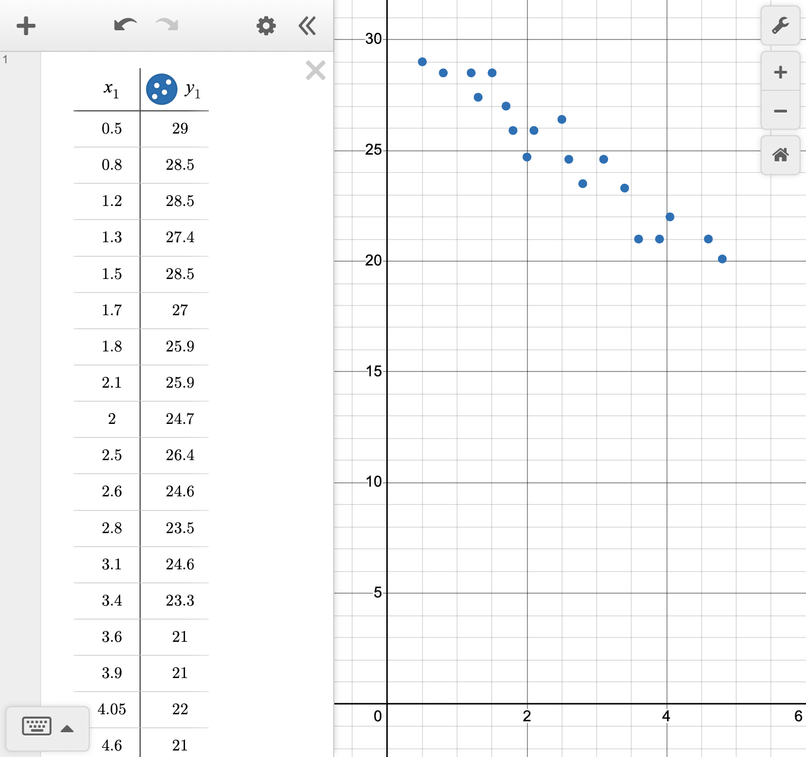Viewport: 806px width, 757px height.
Task: Click the data point near x equals 0.5
Action: pos(422,62)
